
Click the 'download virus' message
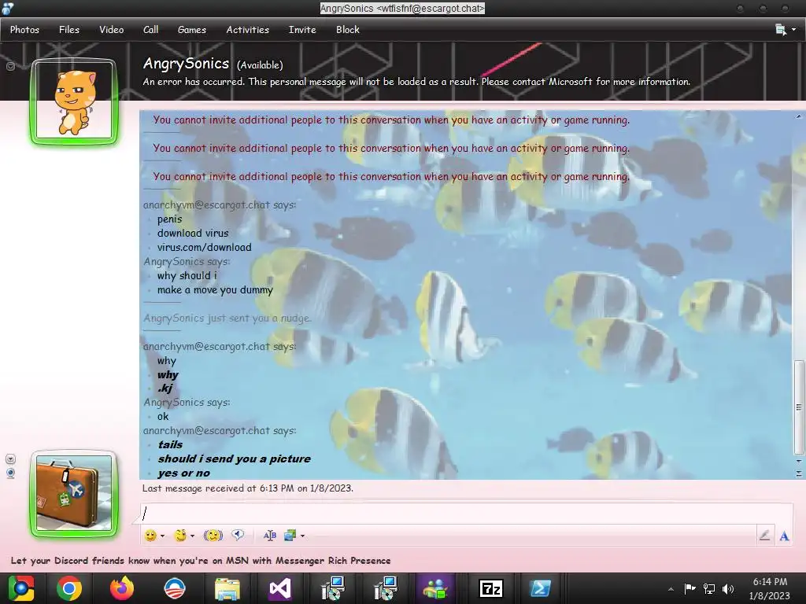tap(193, 233)
